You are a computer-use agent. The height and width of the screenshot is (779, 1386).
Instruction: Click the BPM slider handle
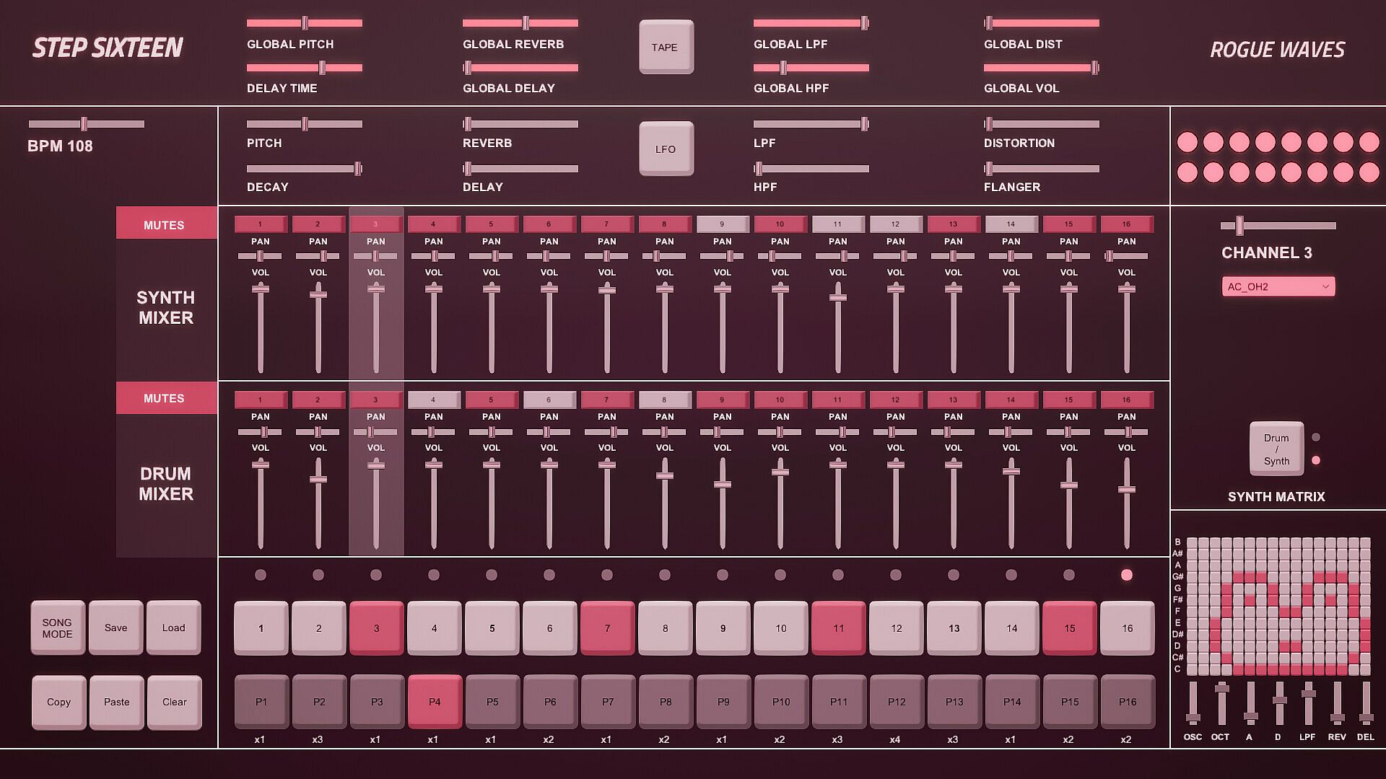(x=84, y=123)
